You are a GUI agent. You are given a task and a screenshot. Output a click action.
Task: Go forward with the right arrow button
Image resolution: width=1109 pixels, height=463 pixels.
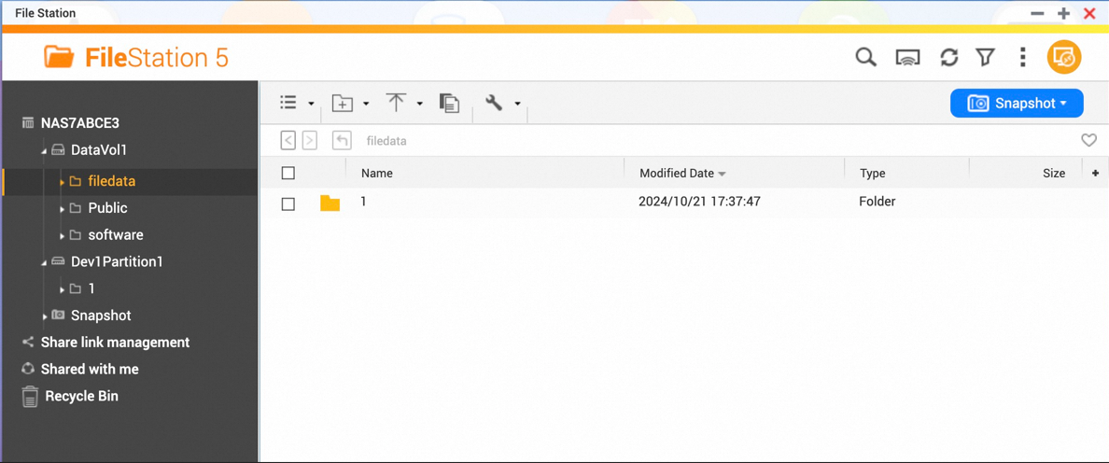tap(309, 141)
